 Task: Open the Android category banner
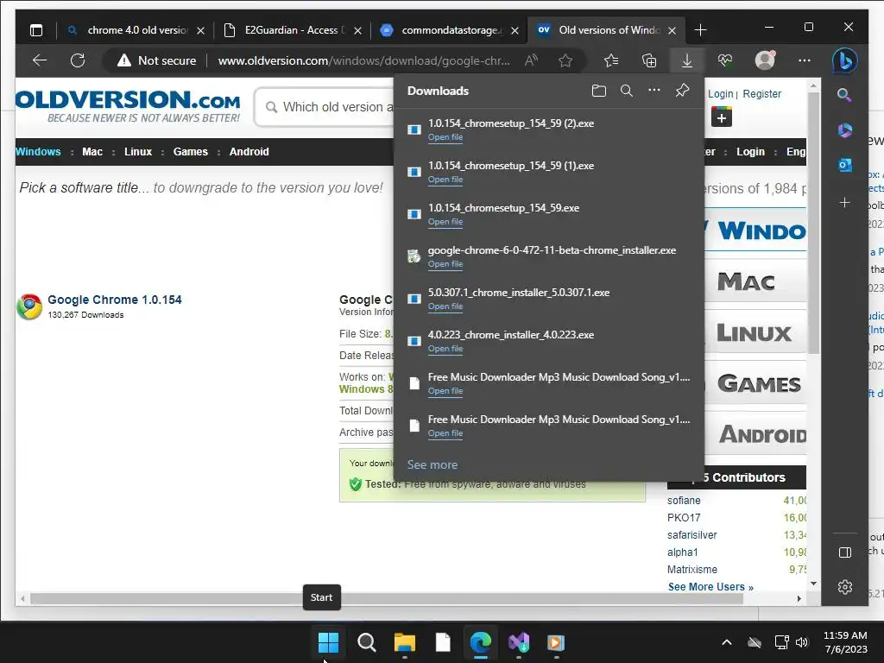click(x=755, y=434)
